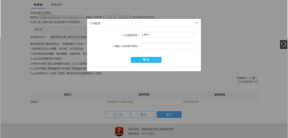Click the tax bureau emblem logo
288x138 pixels.
point(119,131)
